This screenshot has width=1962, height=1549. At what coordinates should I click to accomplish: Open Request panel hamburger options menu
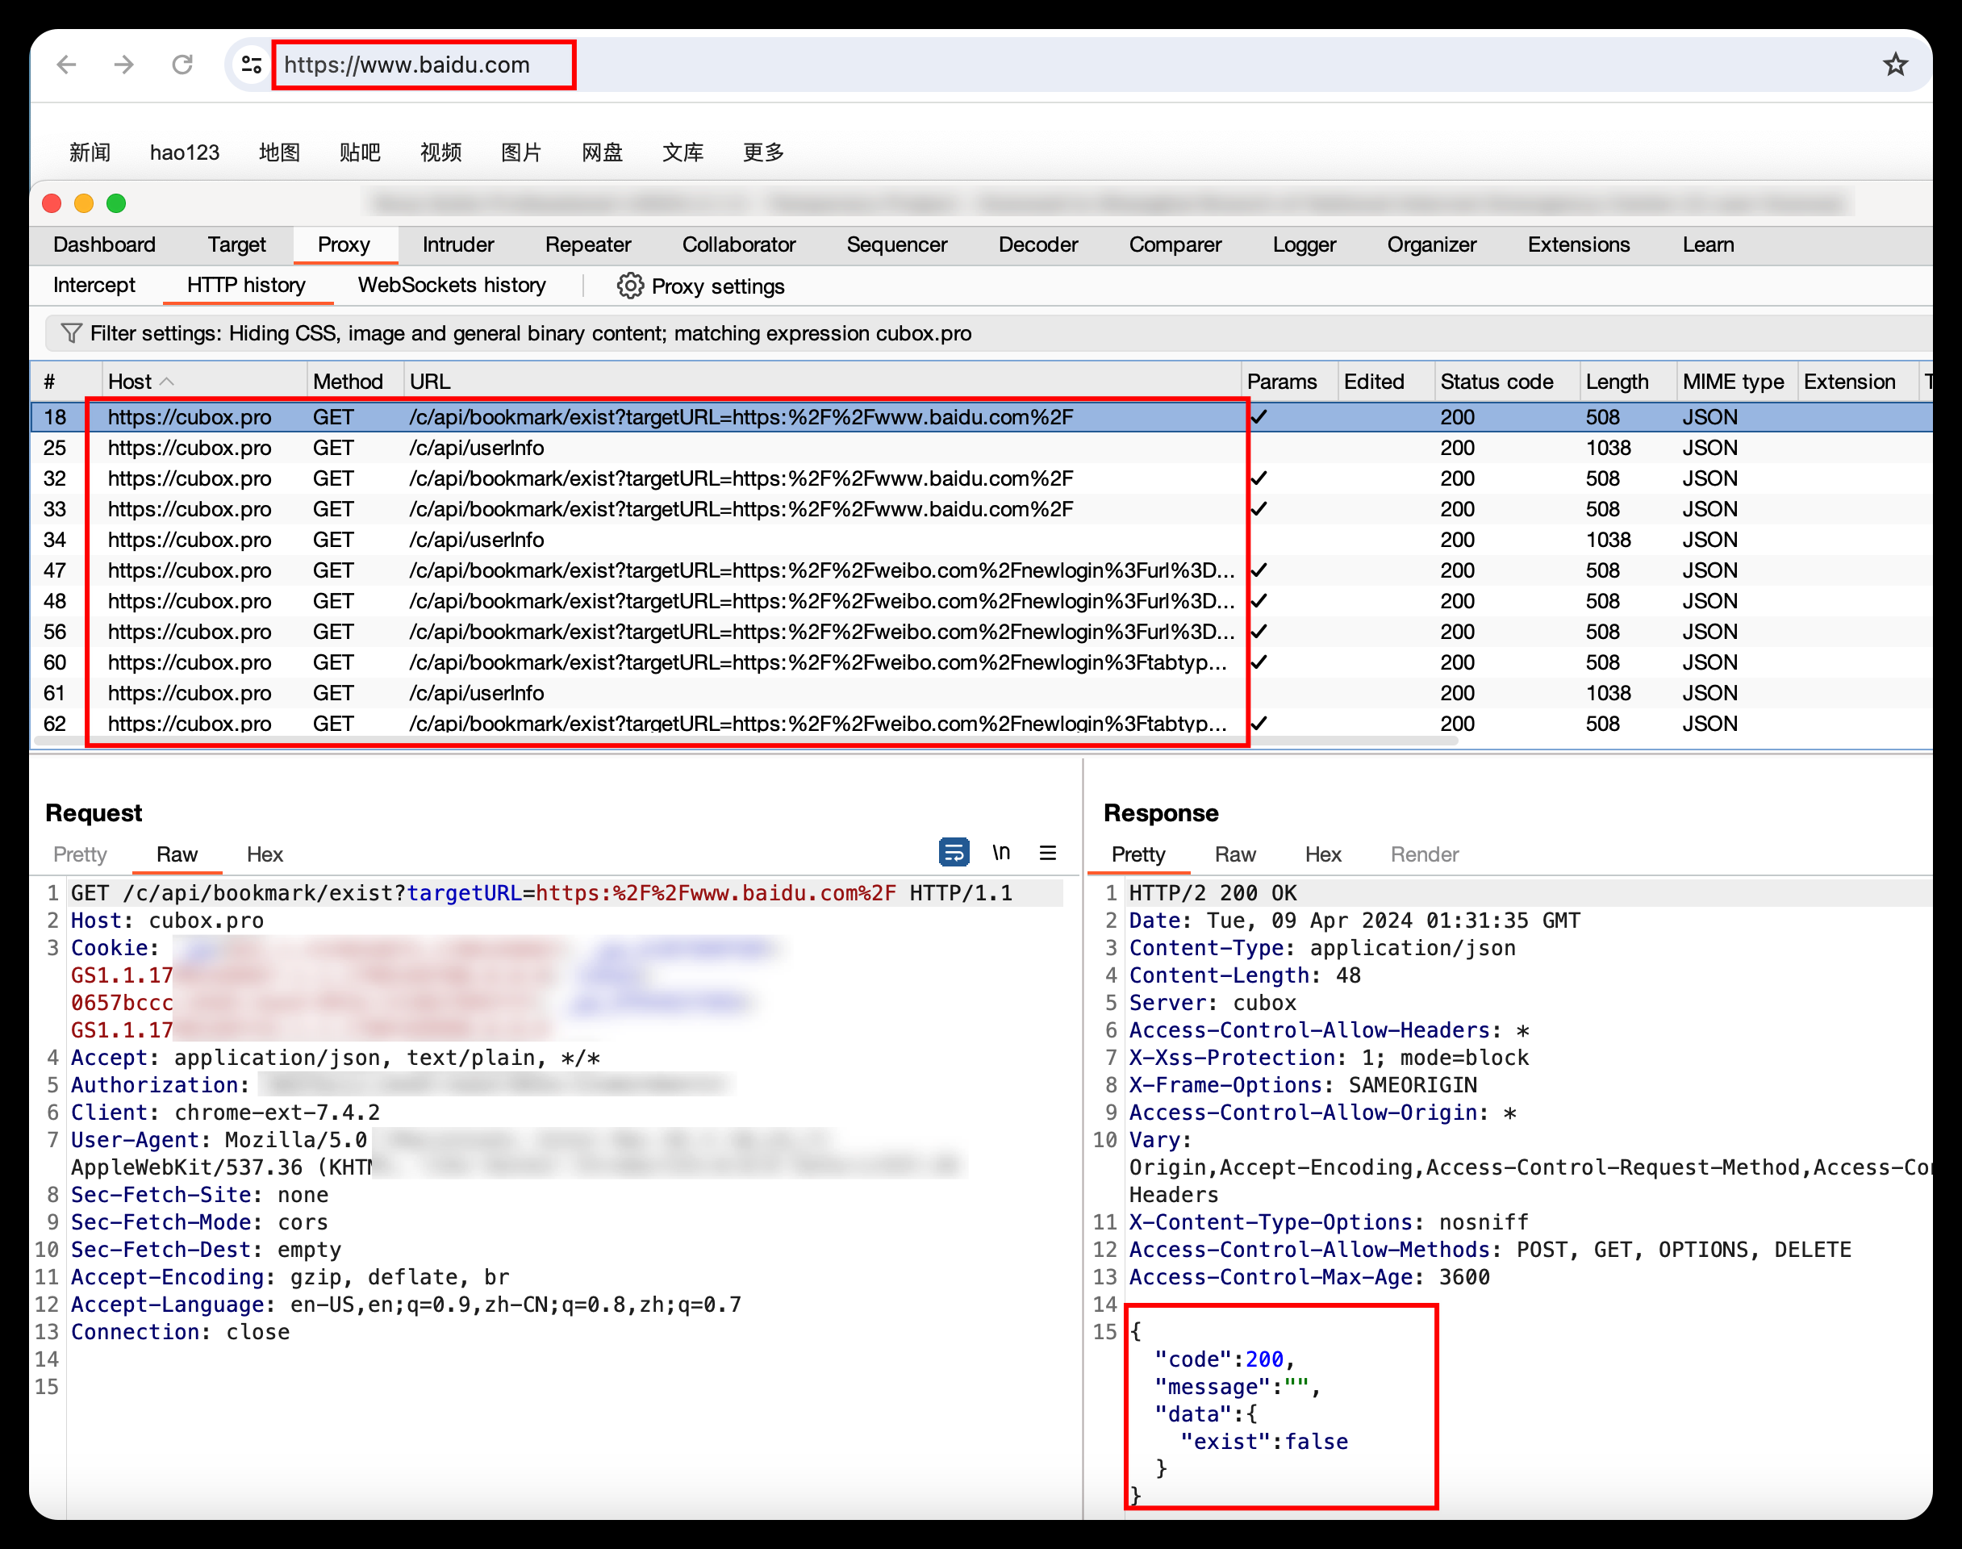(1048, 853)
